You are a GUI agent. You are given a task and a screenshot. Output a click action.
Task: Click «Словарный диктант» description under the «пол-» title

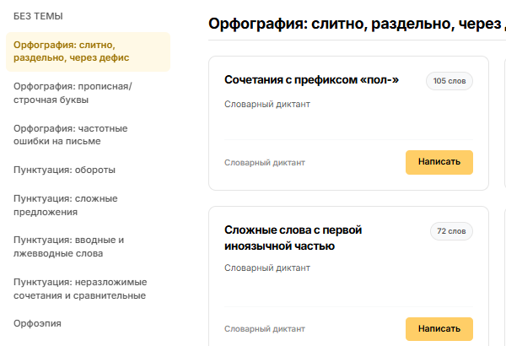pos(267,105)
